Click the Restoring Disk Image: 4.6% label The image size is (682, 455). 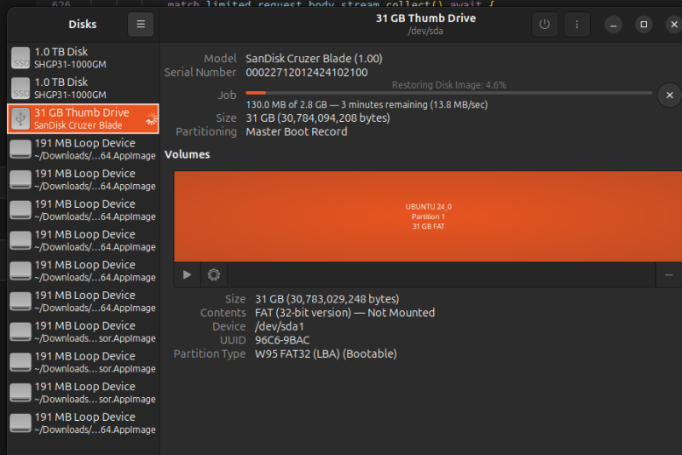click(x=449, y=85)
